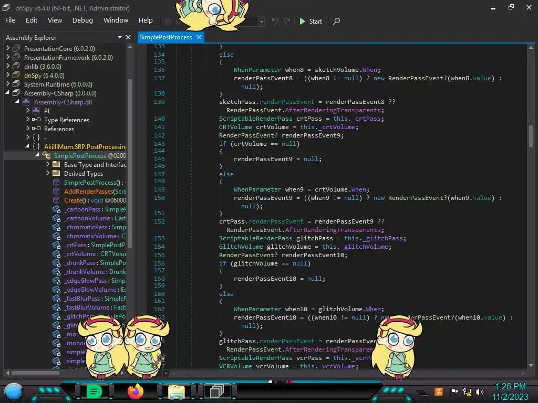Click the Redo arrow in toolbar

287,21
